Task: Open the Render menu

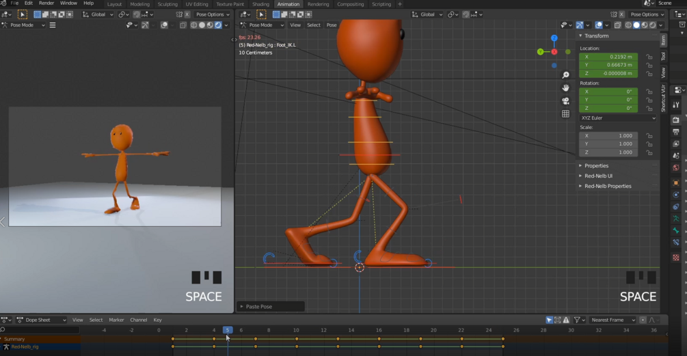Action: point(46,3)
